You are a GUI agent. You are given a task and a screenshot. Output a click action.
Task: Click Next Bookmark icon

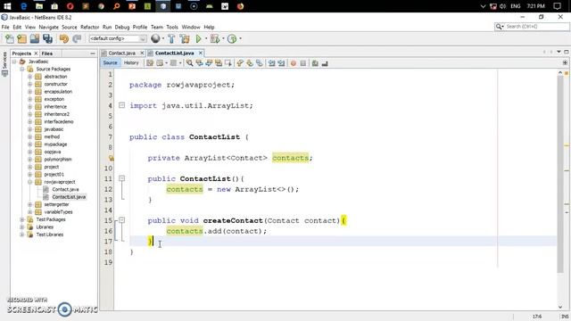250,63
